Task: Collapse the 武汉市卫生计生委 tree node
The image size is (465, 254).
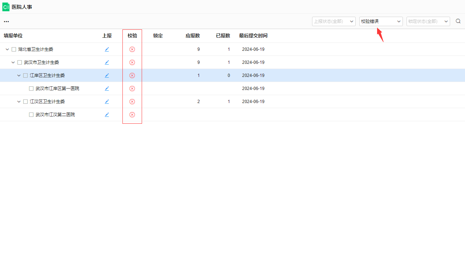Action: pos(13,62)
